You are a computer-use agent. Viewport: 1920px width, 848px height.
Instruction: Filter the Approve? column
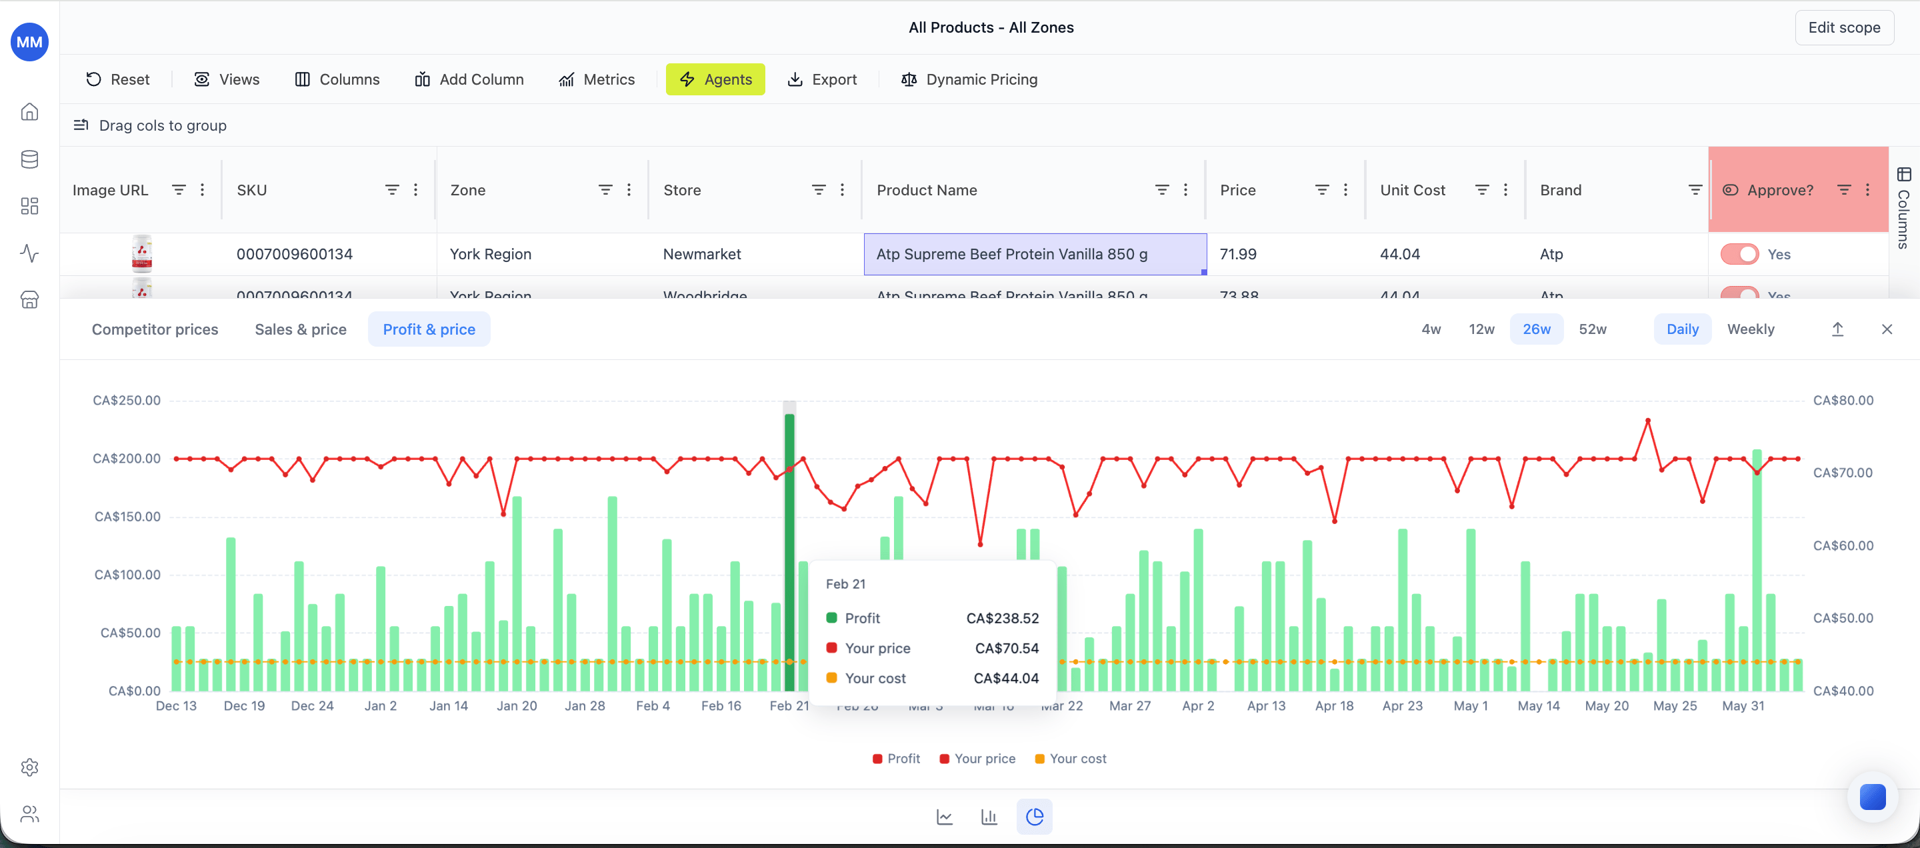pyautogui.click(x=1844, y=190)
